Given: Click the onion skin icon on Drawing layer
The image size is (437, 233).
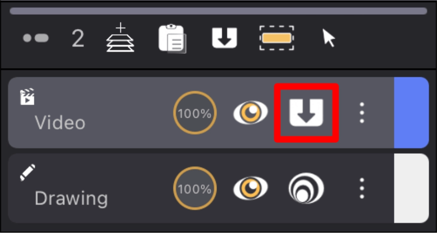Looking at the screenshot, I should click(306, 188).
